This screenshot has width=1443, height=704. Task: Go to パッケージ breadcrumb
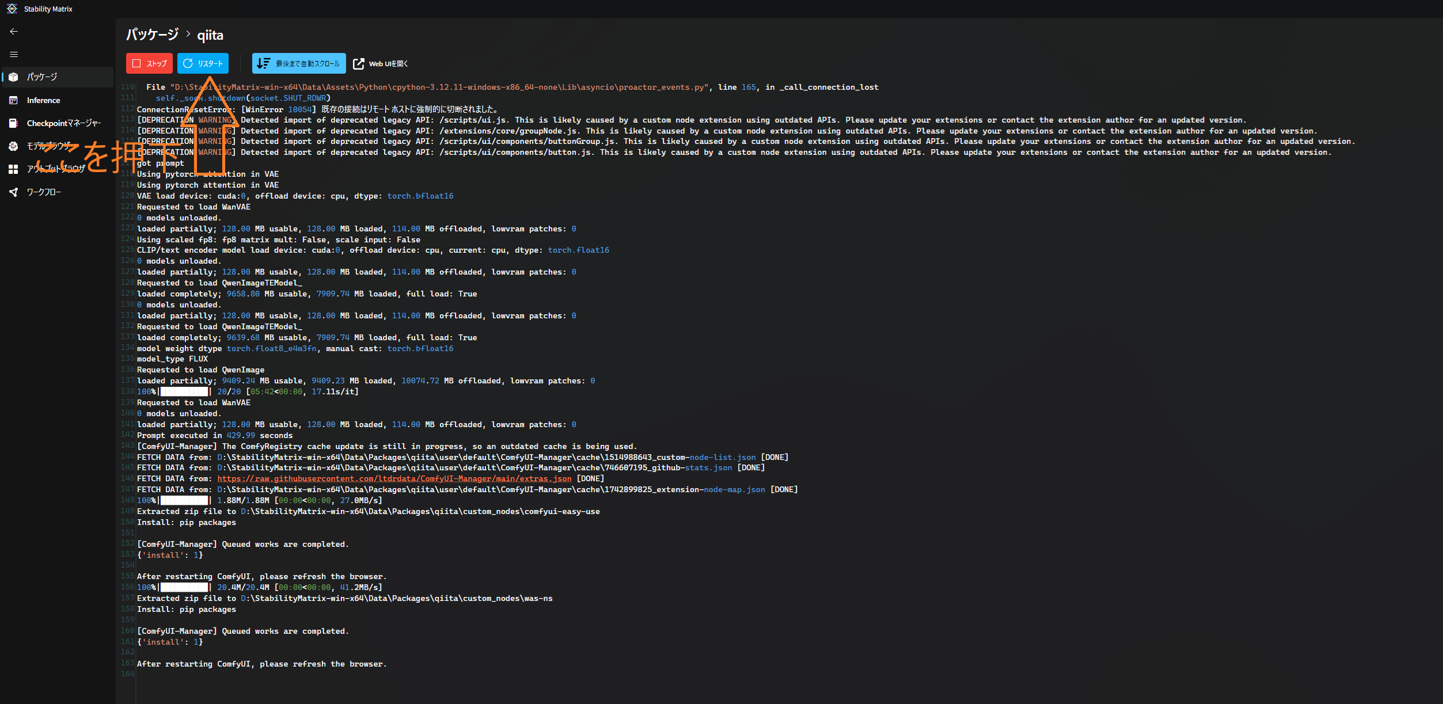pyautogui.click(x=152, y=35)
